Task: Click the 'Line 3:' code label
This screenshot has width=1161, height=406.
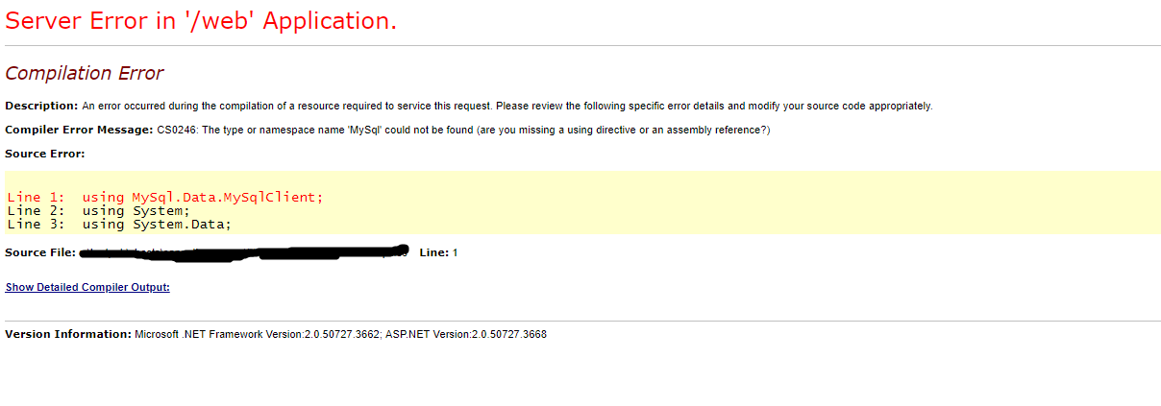Action: pyautogui.click(x=37, y=225)
